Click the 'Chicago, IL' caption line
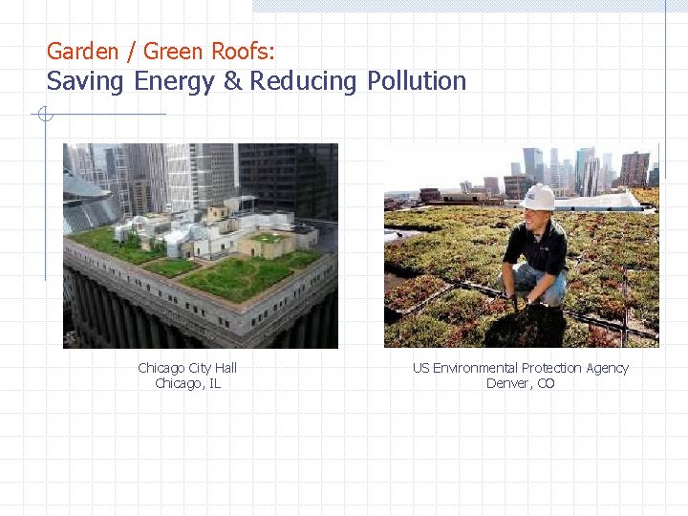Viewport: 688px width, 516px height. coord(188,383)
